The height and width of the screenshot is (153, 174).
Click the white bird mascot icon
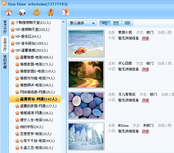pos(23,12)
